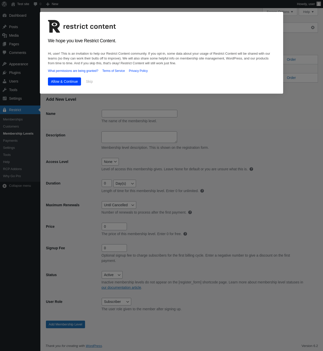Screen dimensions: 323x351
Task: Click the Media icon in sidebar
Action: pyautogui.click(x=5, y=35)
